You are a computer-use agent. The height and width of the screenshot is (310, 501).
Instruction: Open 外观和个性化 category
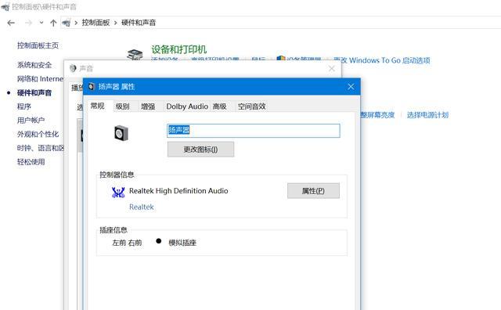tap(38, 134)
